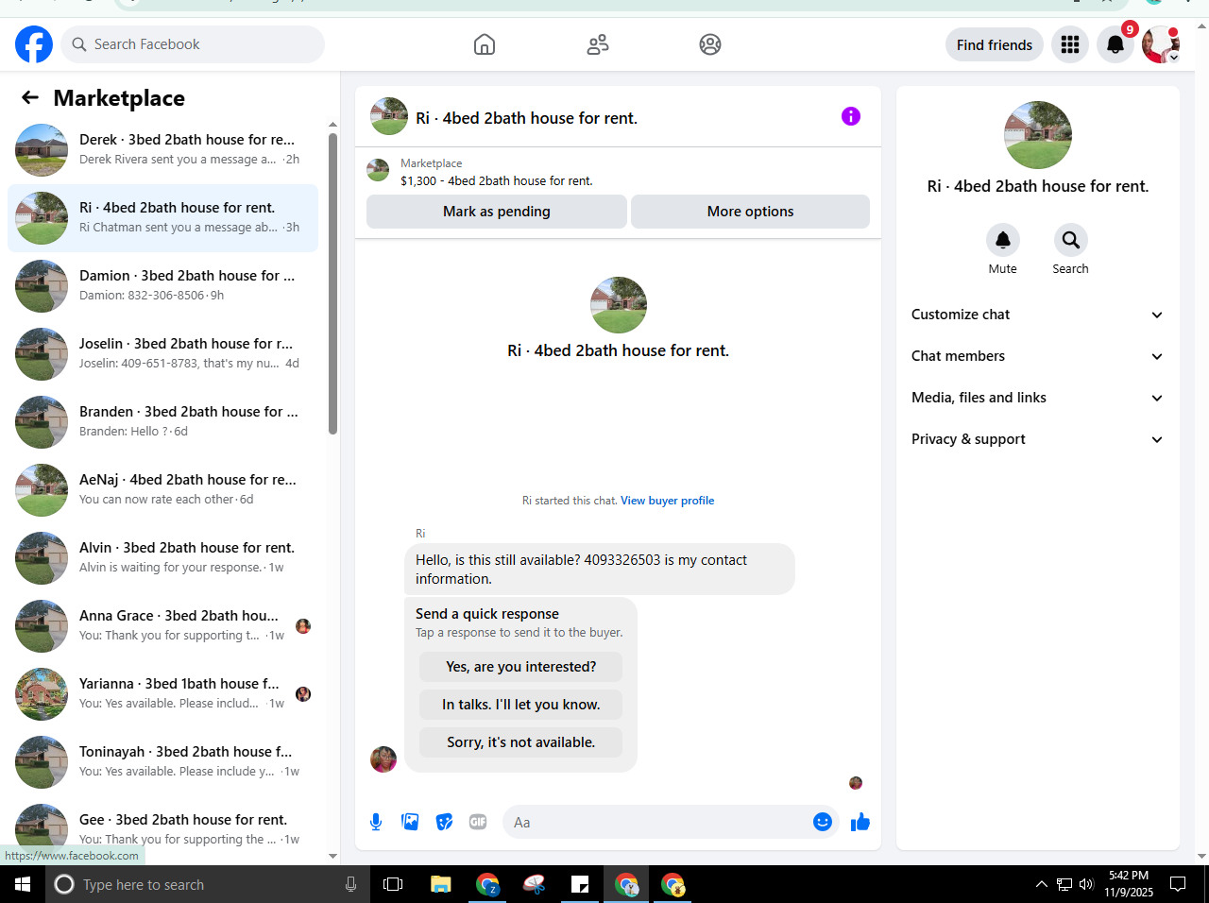Viewport: 1209px width, 903px height.
Task: Open the Friends icon in top navigation
Action: pos(598,44)
